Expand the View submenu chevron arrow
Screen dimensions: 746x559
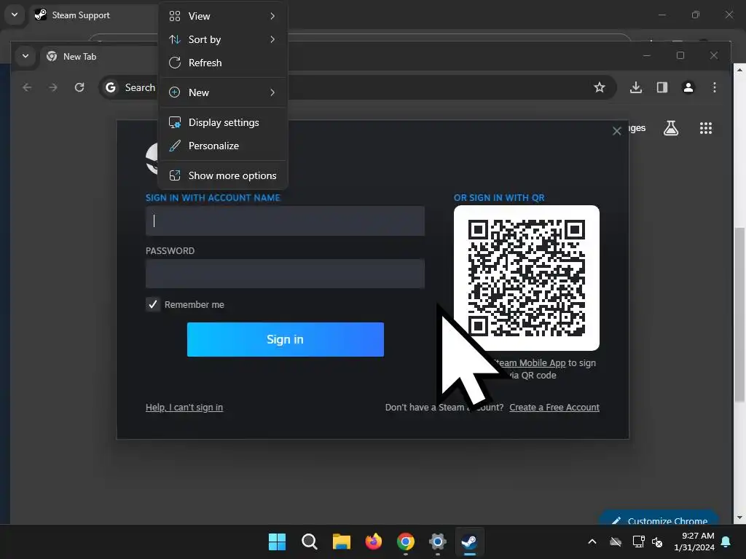point(272,16)
